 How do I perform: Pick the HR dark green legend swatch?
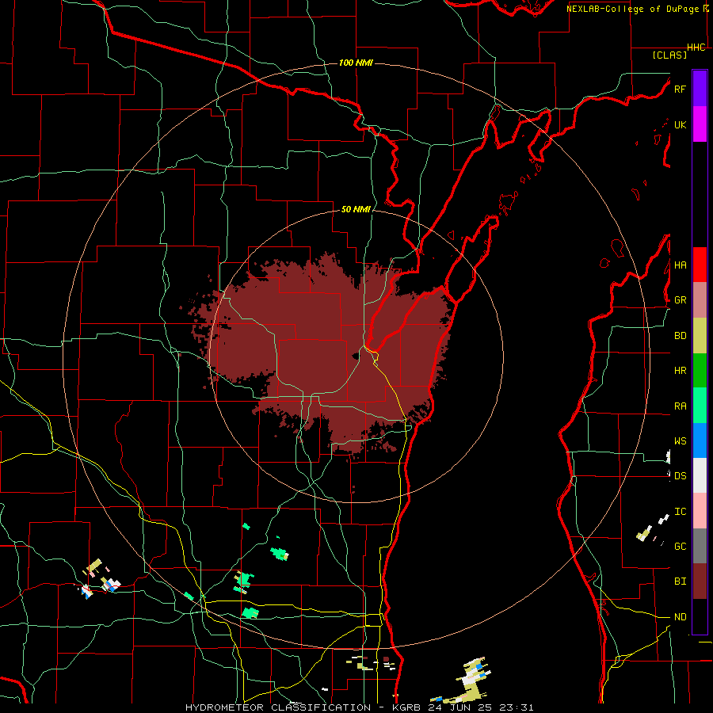(x=700, y=370)
